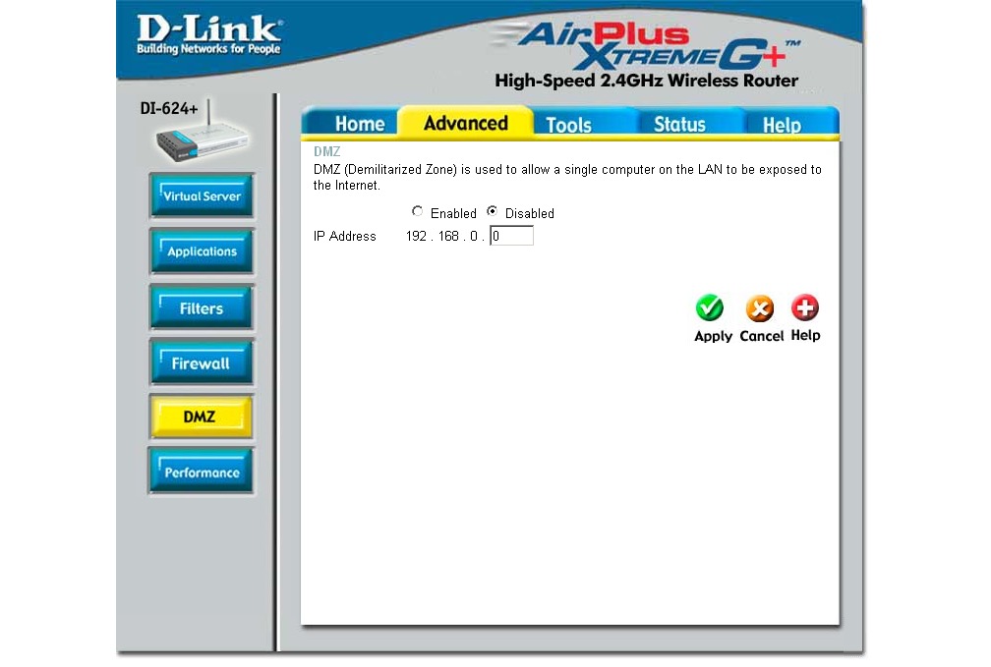Go to the Filters page
Screen dimensions: 991x667
click(202, 307)
